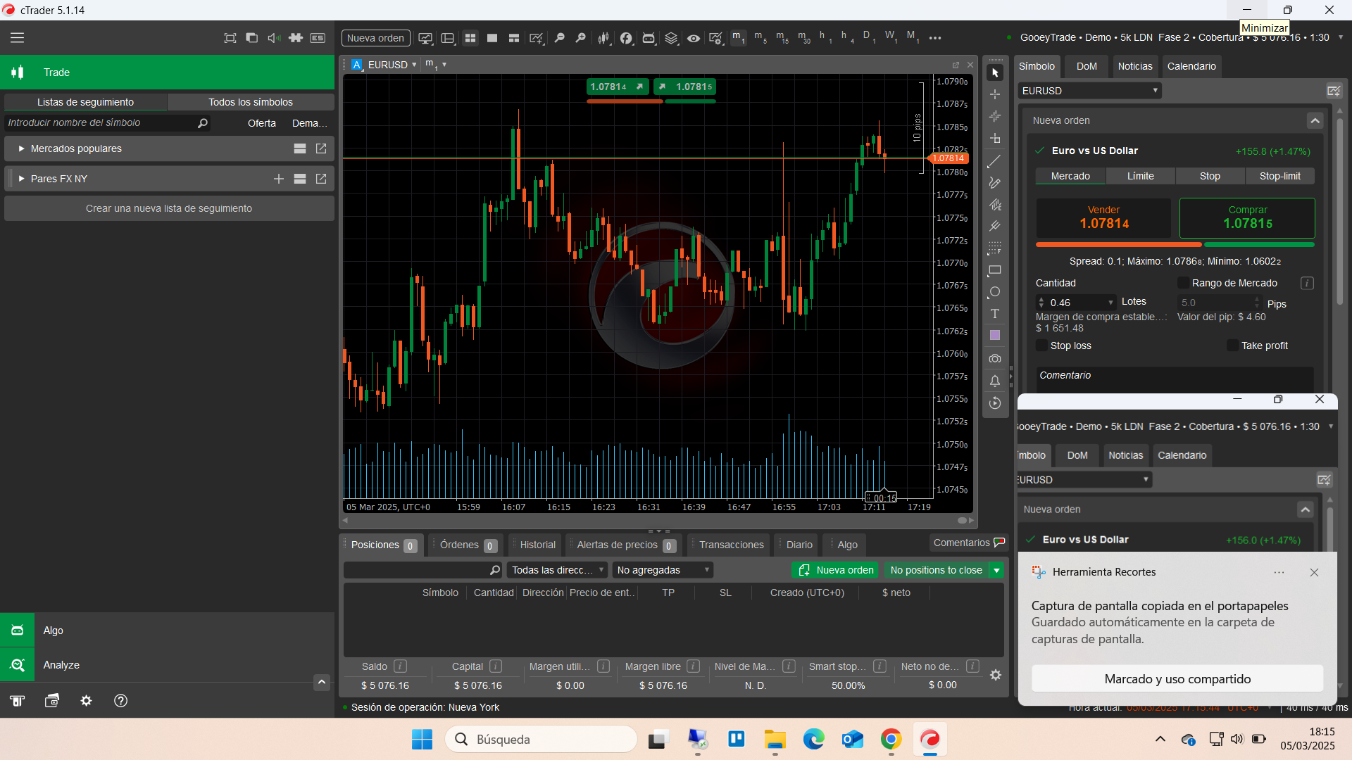Image resolution: width=1352 pixels, height=760 pixels.
Task: Open market replay tool icon
Action: [995, 403]
